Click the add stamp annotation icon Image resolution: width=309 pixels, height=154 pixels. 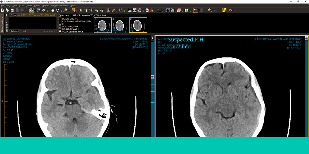[x=108, y=10]
